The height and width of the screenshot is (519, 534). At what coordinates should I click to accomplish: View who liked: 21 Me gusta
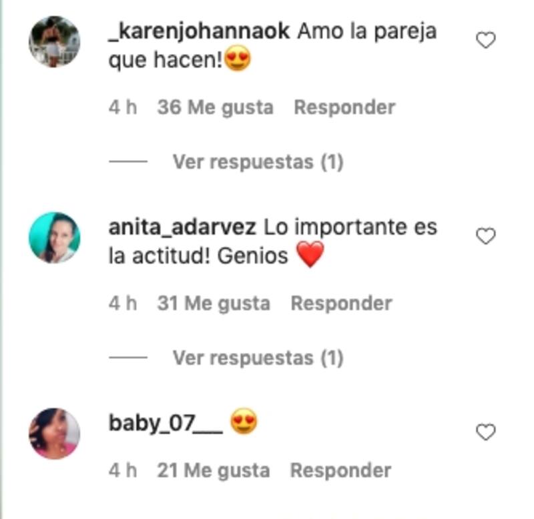pyautogui.click(x=213, y=471)
